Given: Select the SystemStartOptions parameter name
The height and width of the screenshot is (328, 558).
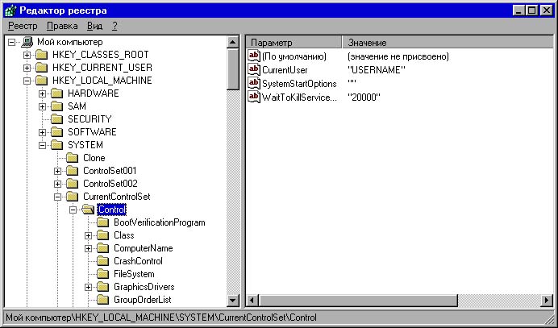Looking at the screenshot, I should pos(299,84).
